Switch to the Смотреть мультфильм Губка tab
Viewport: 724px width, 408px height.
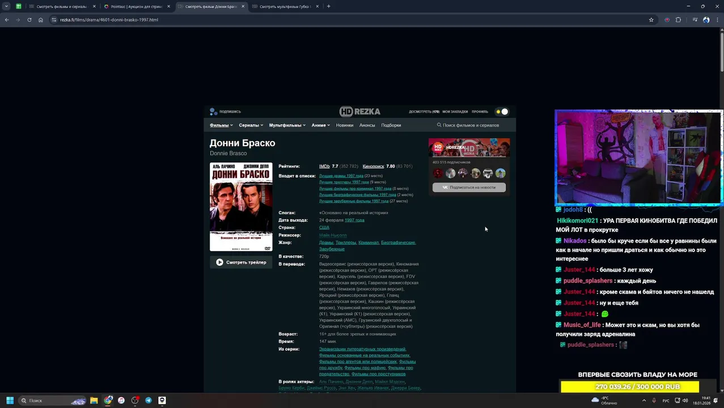coord(285,6)
